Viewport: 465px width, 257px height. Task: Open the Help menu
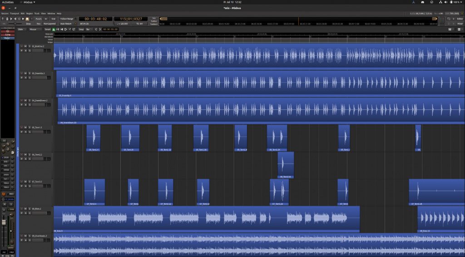pos(59,13)
